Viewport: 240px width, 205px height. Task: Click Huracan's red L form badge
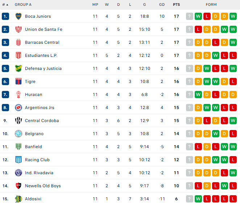[216, 95]
